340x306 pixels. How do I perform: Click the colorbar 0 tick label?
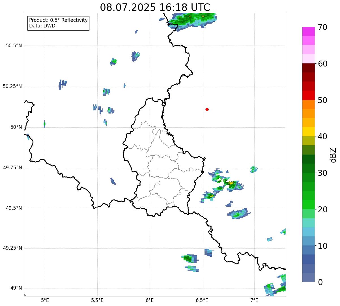[x=320, y=282]
